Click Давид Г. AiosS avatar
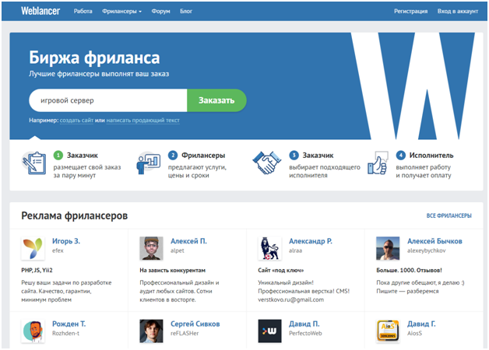This screenshot has height=350, width=489. click(388, 331)
